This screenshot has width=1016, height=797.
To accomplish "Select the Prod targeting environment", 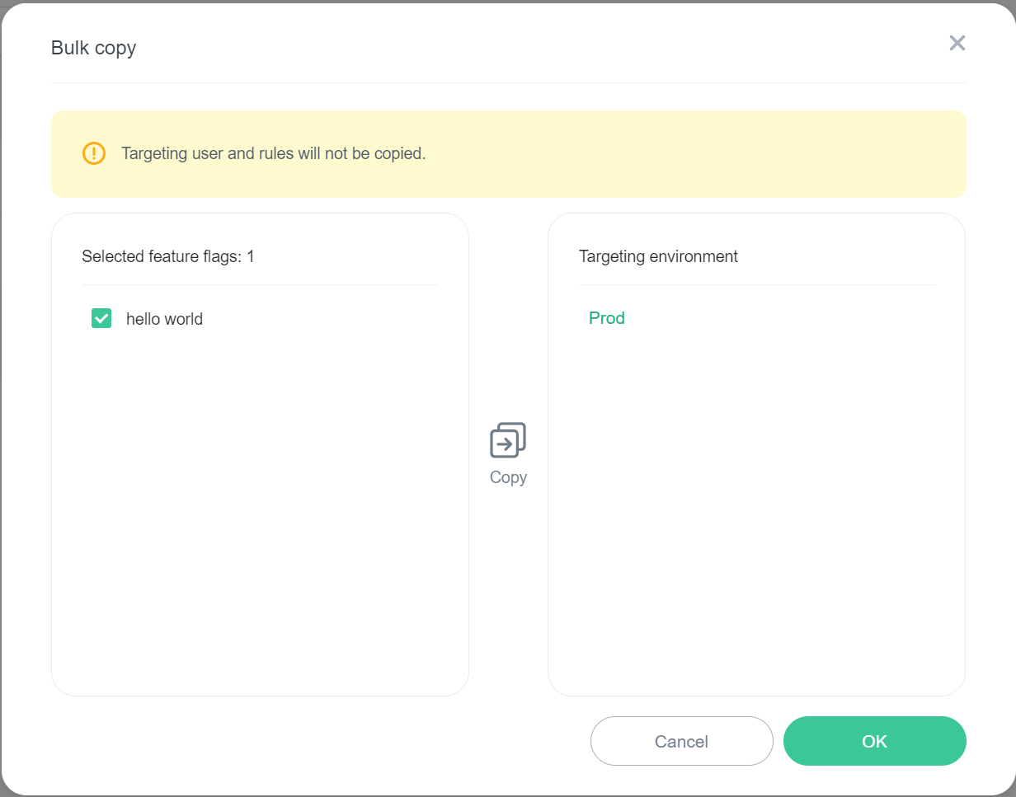I will click(x=607, y=318).
